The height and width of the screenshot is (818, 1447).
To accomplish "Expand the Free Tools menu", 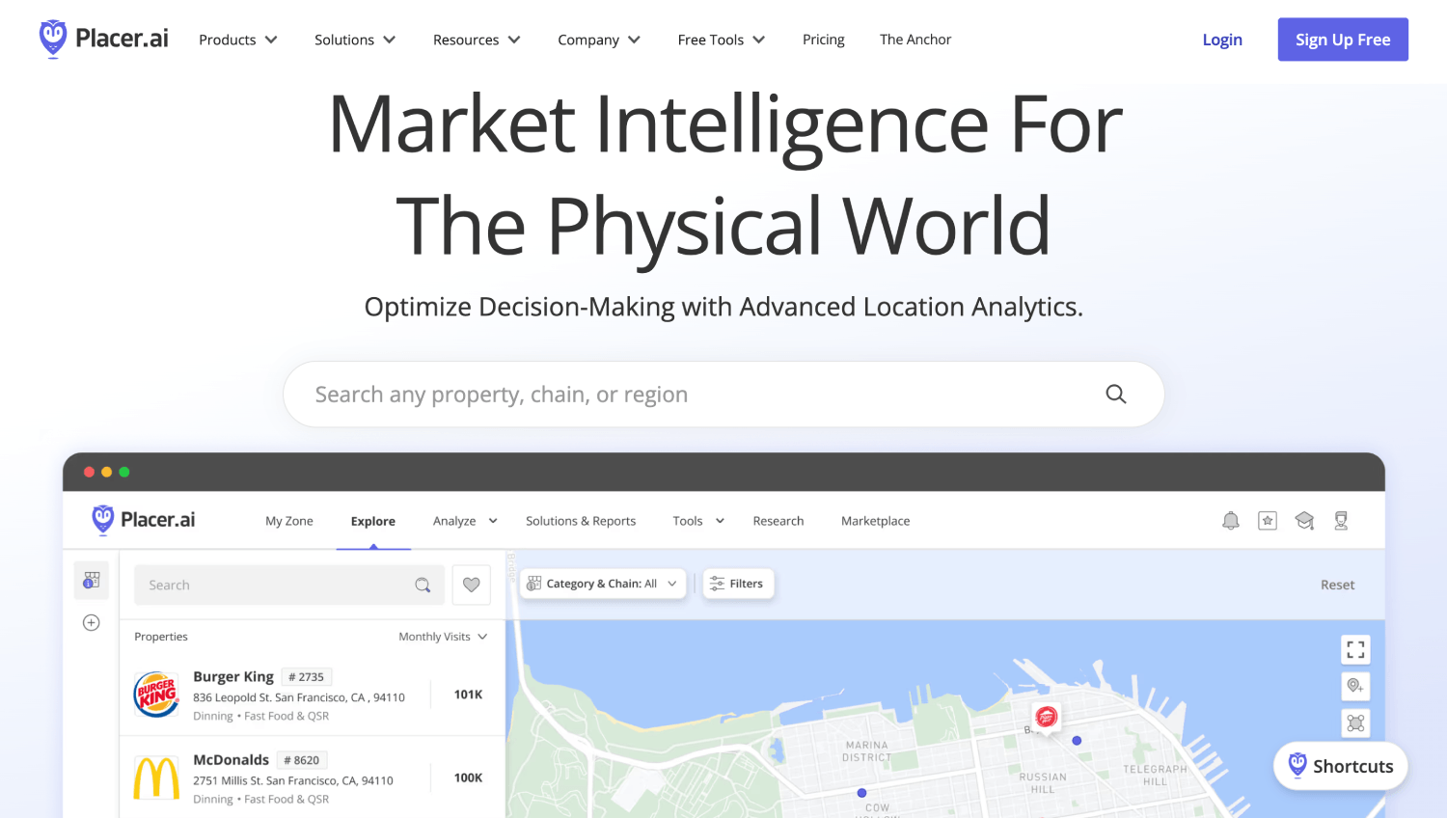I will tap(722, 40).
